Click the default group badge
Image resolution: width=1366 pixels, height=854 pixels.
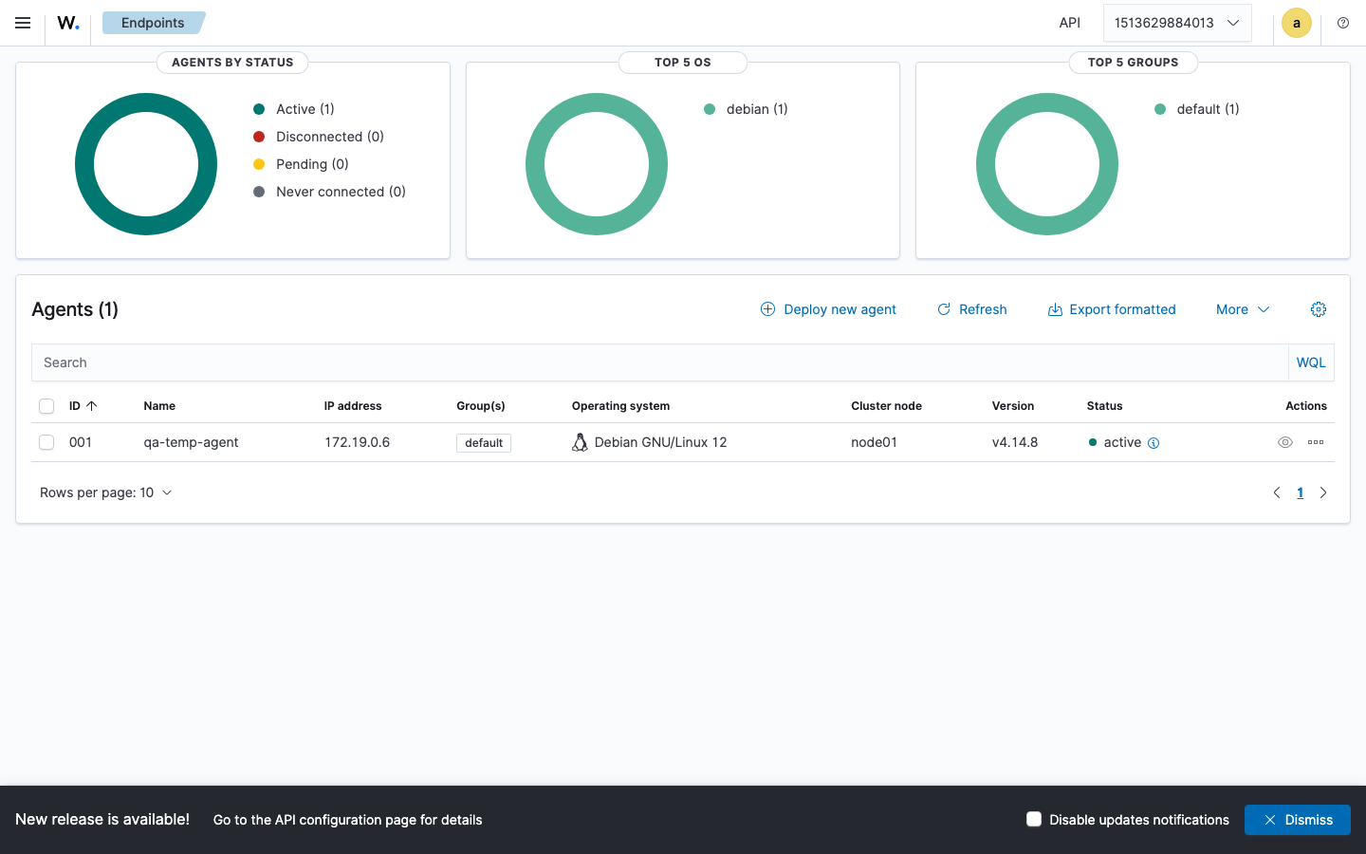click(484, 443)
